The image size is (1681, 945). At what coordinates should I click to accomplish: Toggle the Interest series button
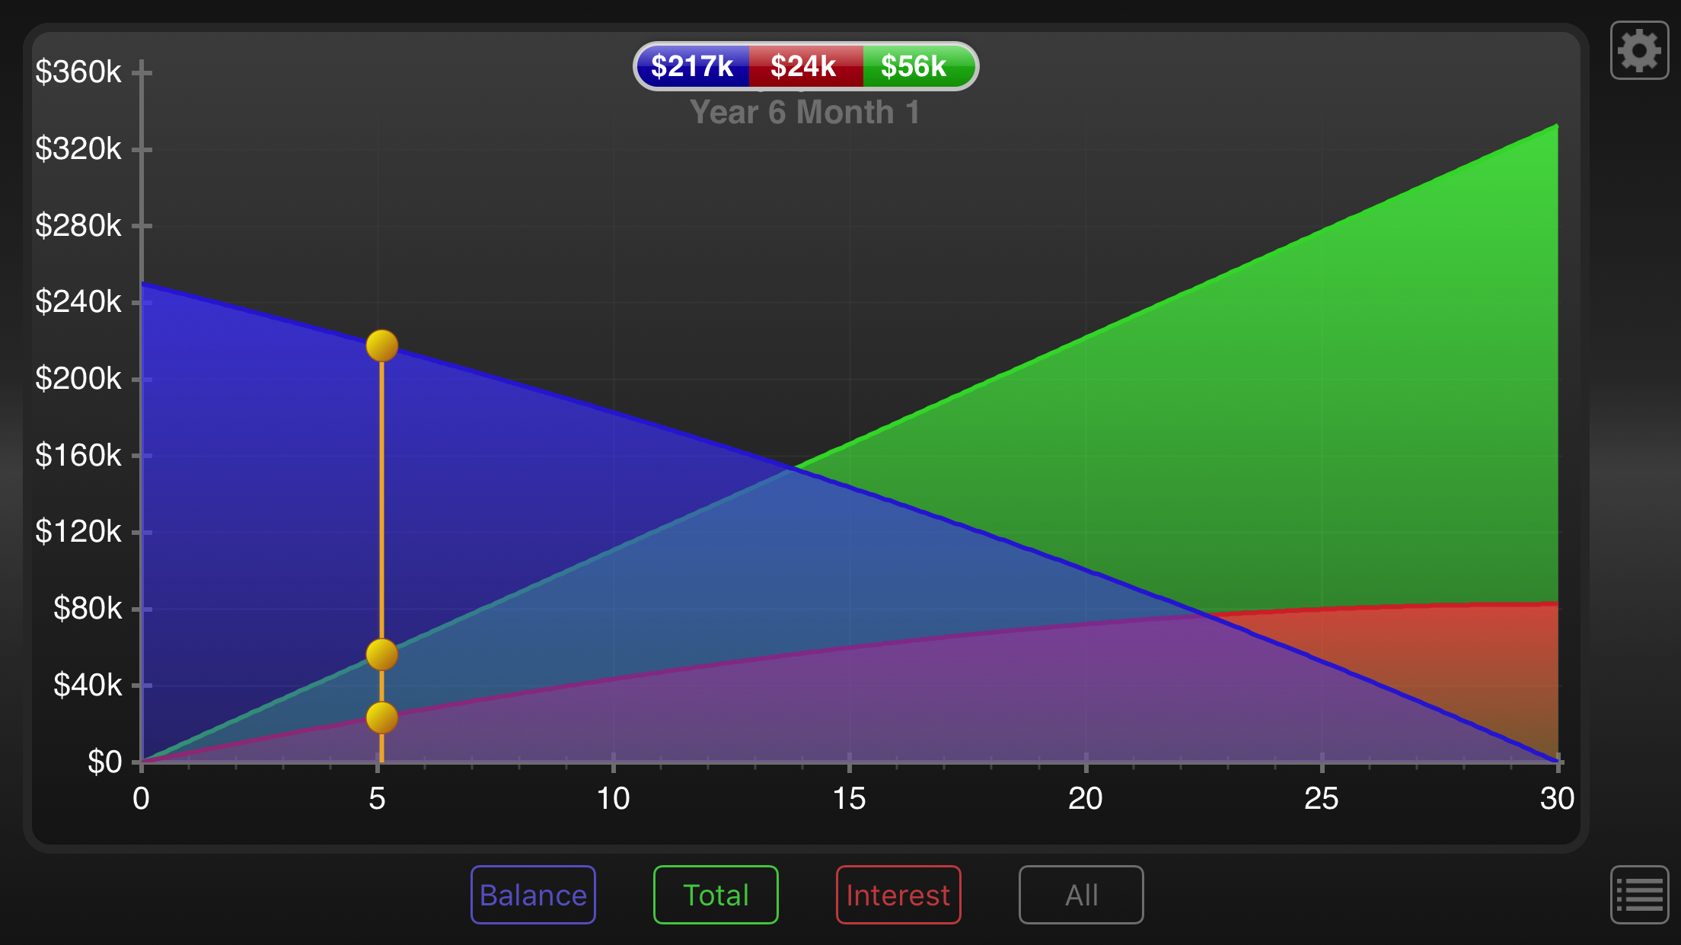[898, 895]
